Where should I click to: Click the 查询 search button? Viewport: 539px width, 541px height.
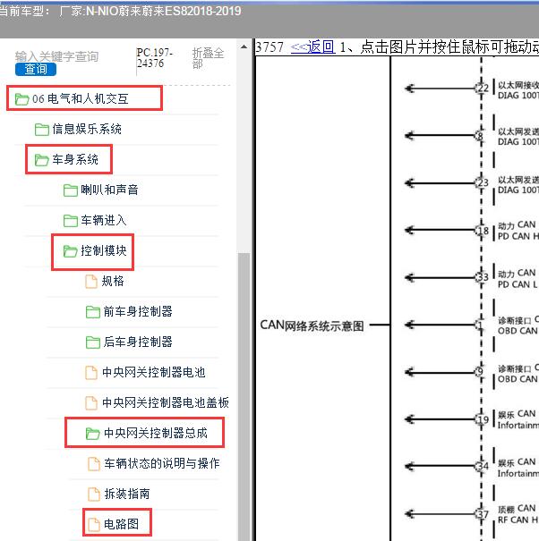36,70
